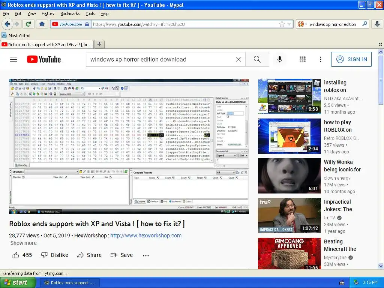Screen dimensions: 384x288
Task: Open the History menu
Action: pyautogui.click(x=48, y=13)
